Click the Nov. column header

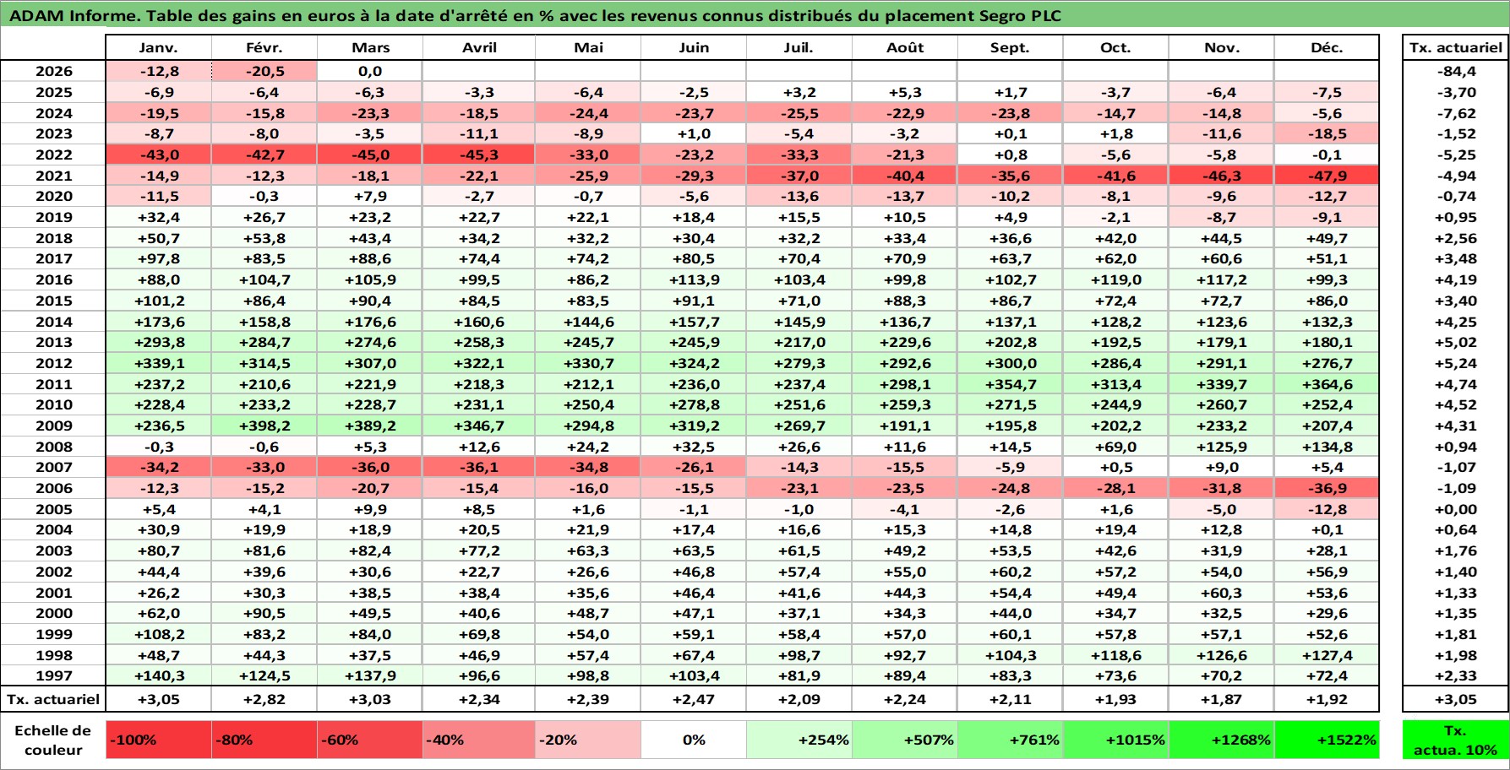pos(1222,47)
